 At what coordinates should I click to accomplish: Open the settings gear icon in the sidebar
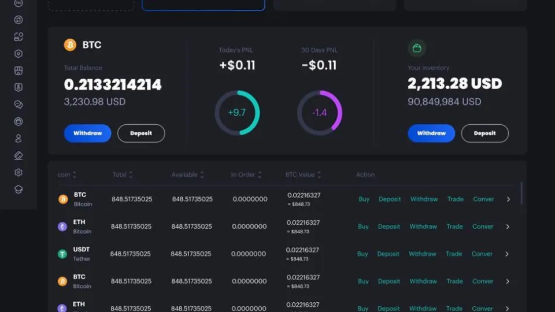tap(18, 172)
